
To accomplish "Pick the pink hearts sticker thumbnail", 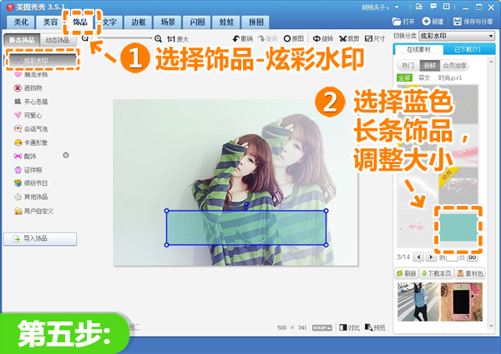I will click(x=416, y=227).
